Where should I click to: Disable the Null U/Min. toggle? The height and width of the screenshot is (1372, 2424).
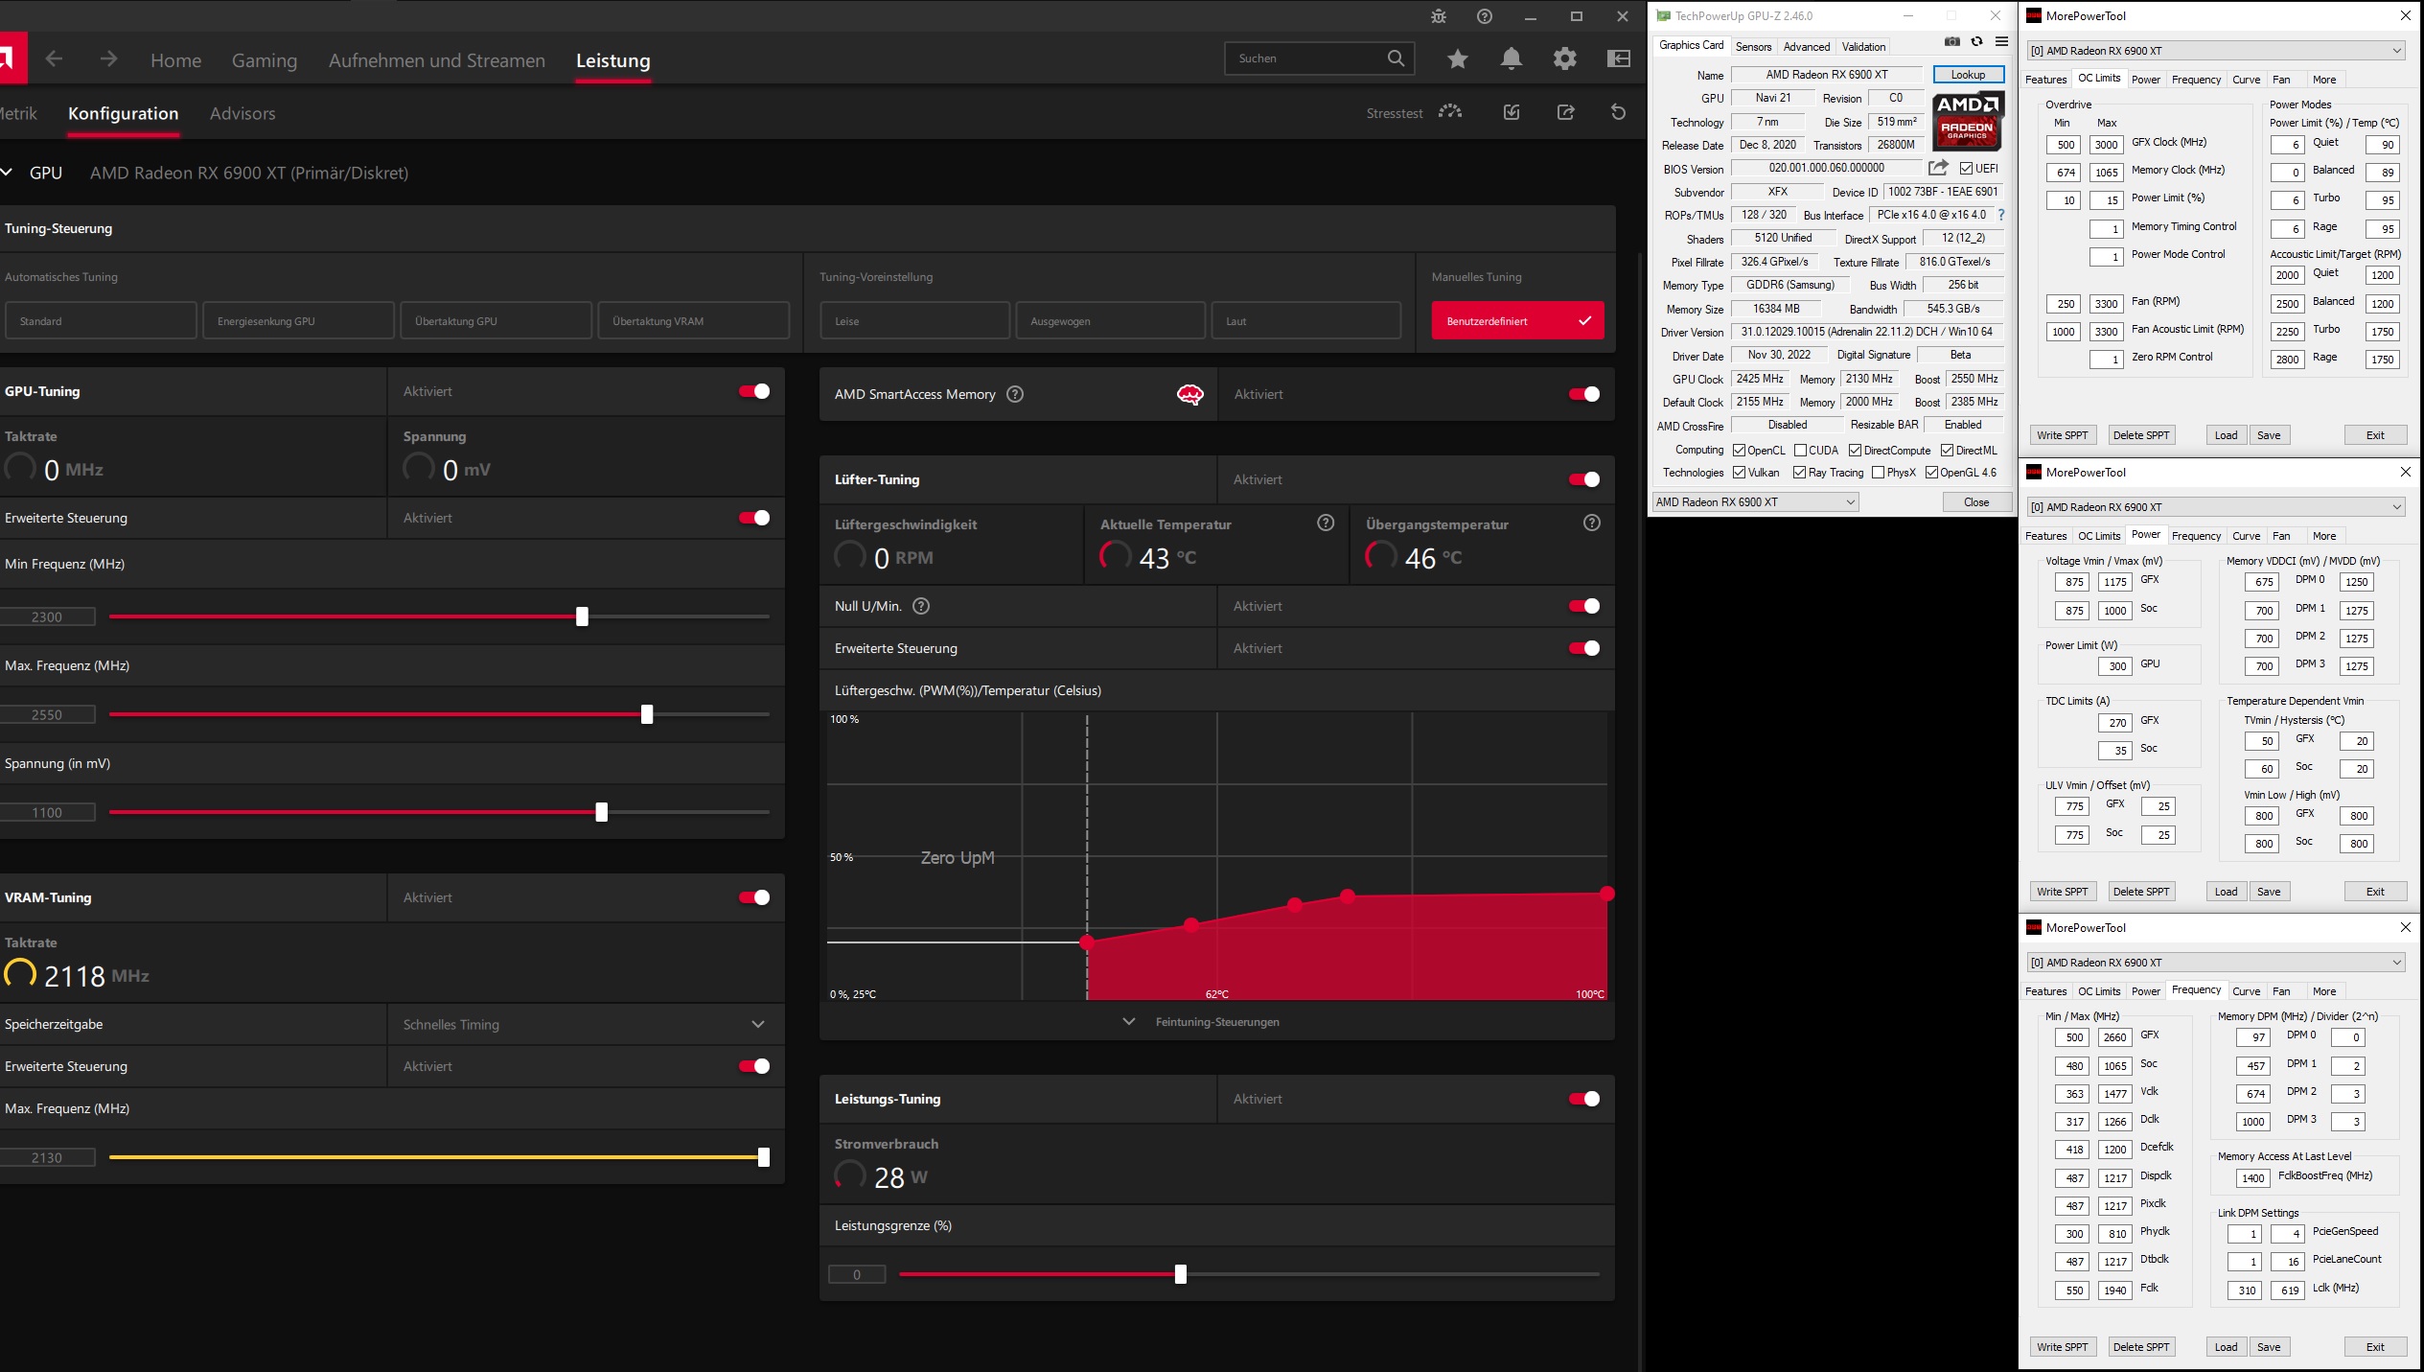pyautogui.click(x=1583, y=606)
